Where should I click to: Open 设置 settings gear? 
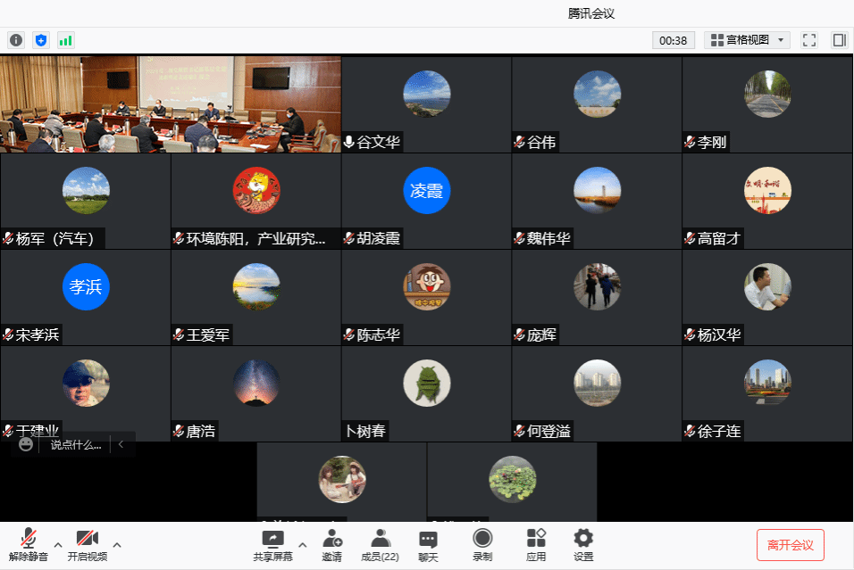click(583, 544)
